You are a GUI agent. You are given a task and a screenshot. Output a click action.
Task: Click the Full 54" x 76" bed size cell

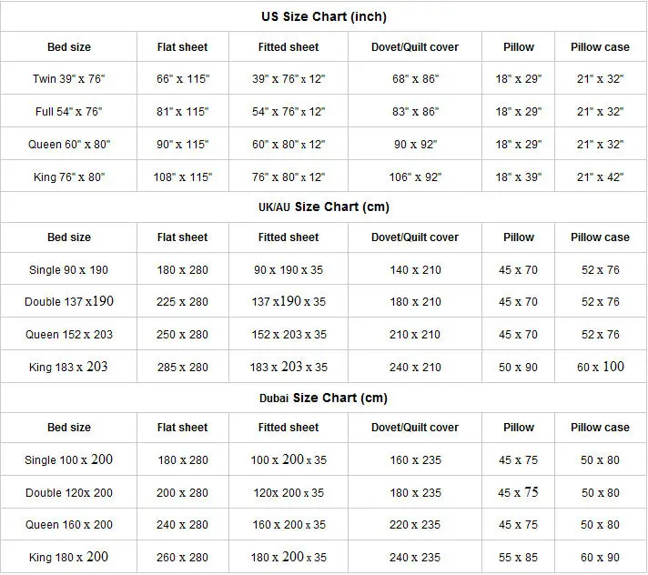click(x=69, y=112)
